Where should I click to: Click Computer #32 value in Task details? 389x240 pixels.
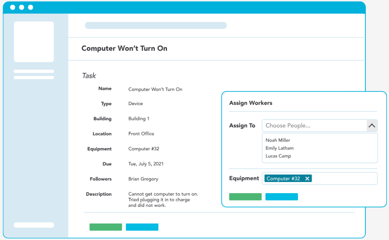tap(144, 149)
